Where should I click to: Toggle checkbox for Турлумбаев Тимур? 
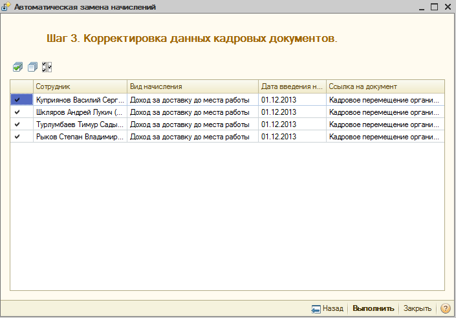[17, 124]
